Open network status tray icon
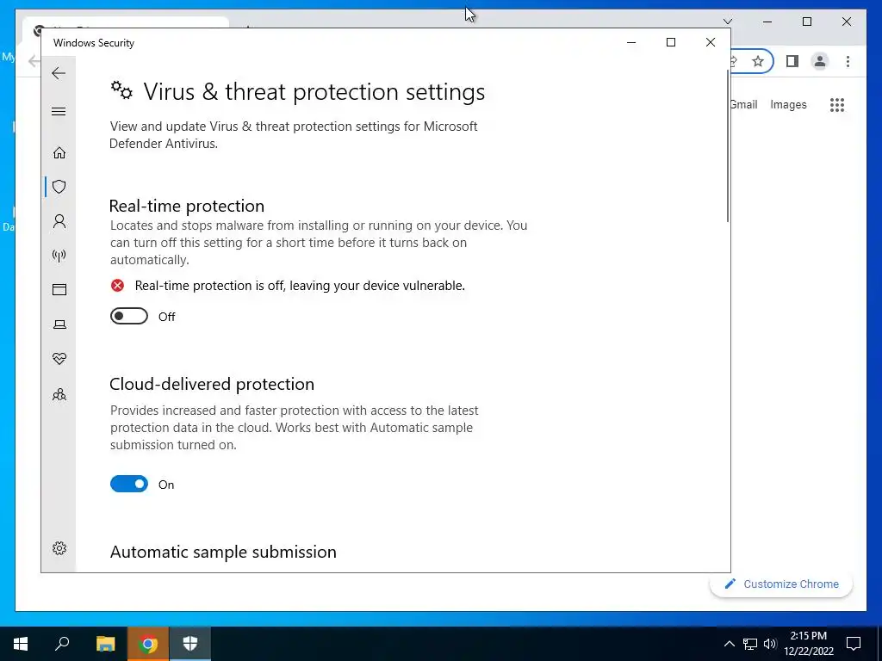882x661 pixels. 750,644
